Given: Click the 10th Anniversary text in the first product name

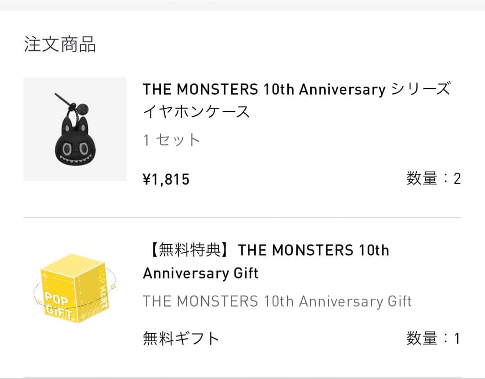Looking at the screenshot, I should click(323, 89).
